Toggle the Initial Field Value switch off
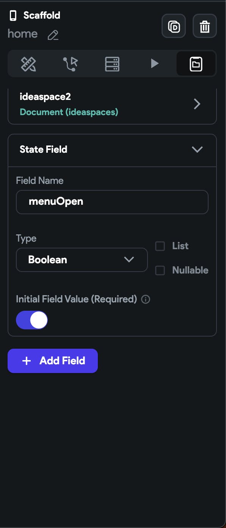 pyautogui.click(x=32, y=320)
